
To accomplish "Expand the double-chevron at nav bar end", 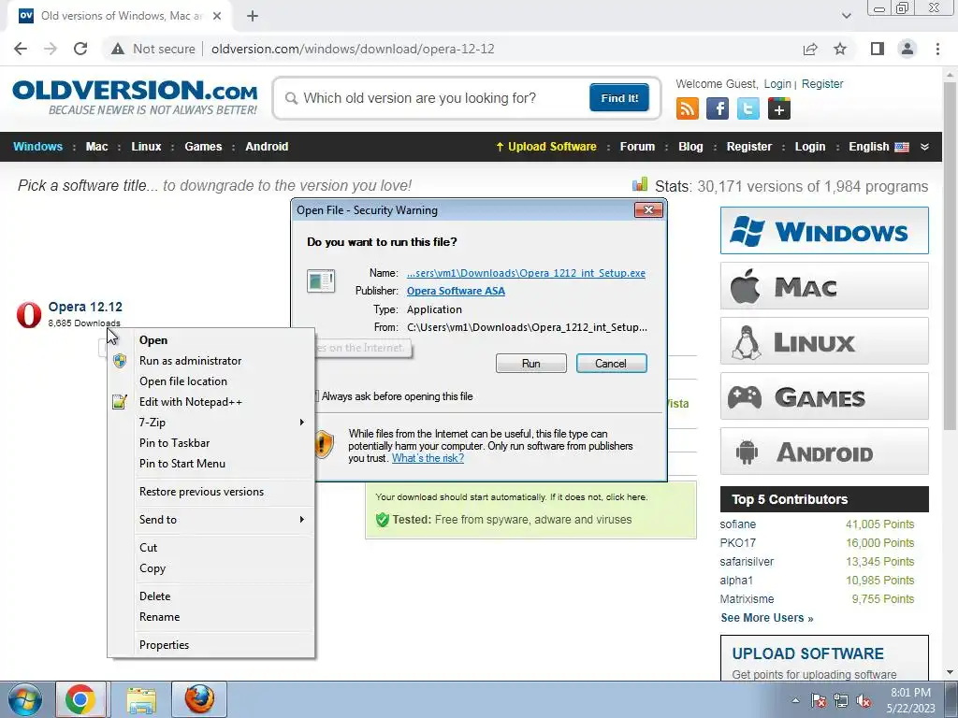I will pyautogui.click(x=924, y=147).
